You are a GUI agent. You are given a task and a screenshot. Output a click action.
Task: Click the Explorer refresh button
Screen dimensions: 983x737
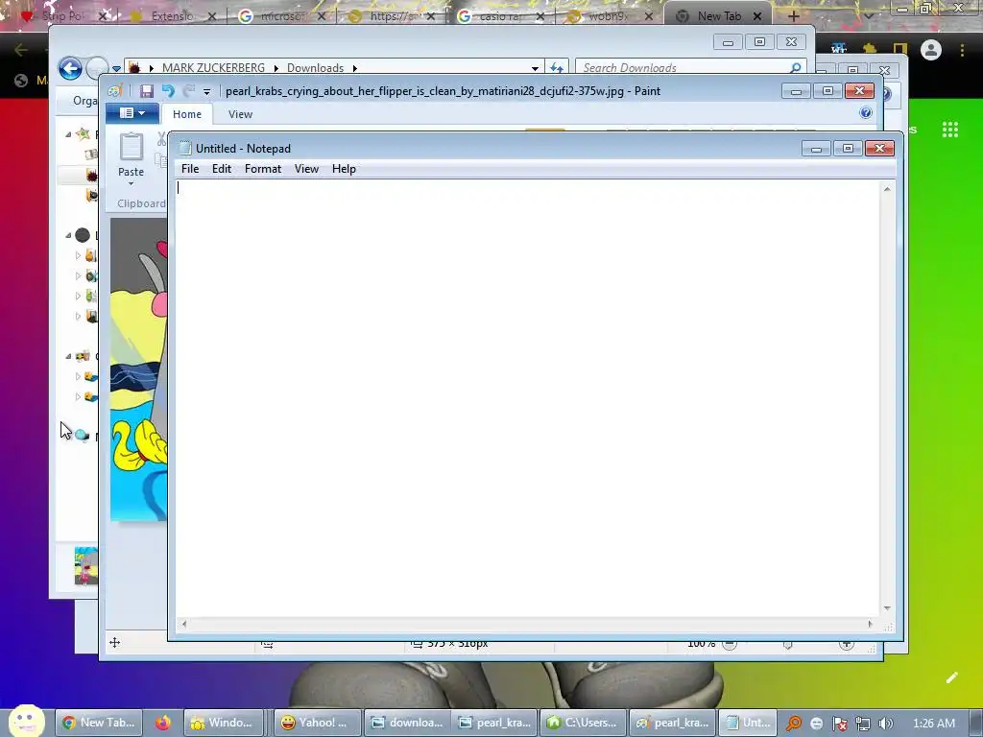pos(557,68)
